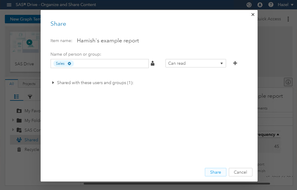Click the Cancel button
The width and height of the screenshot is (297, 190).
(x=240, y=172)
